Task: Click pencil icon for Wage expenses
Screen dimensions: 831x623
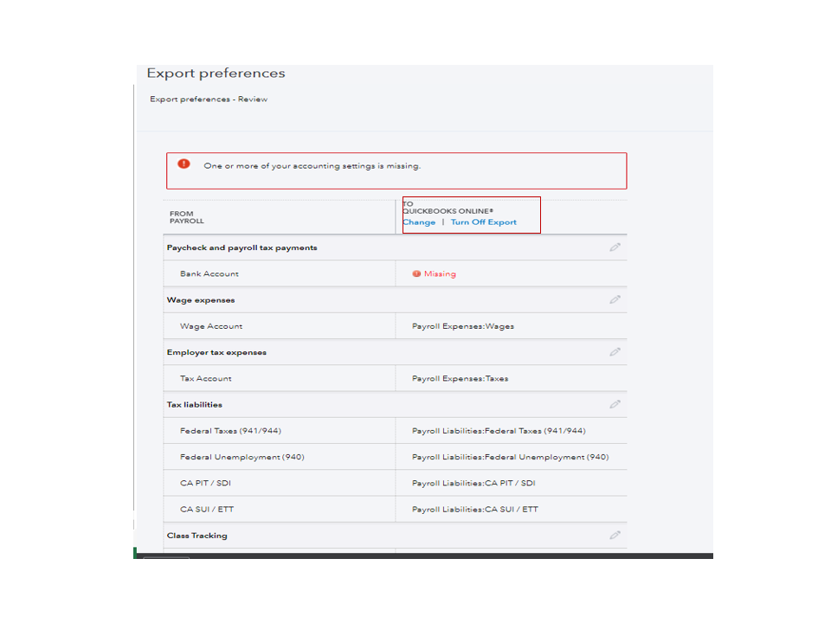Action: coord(615,300)
